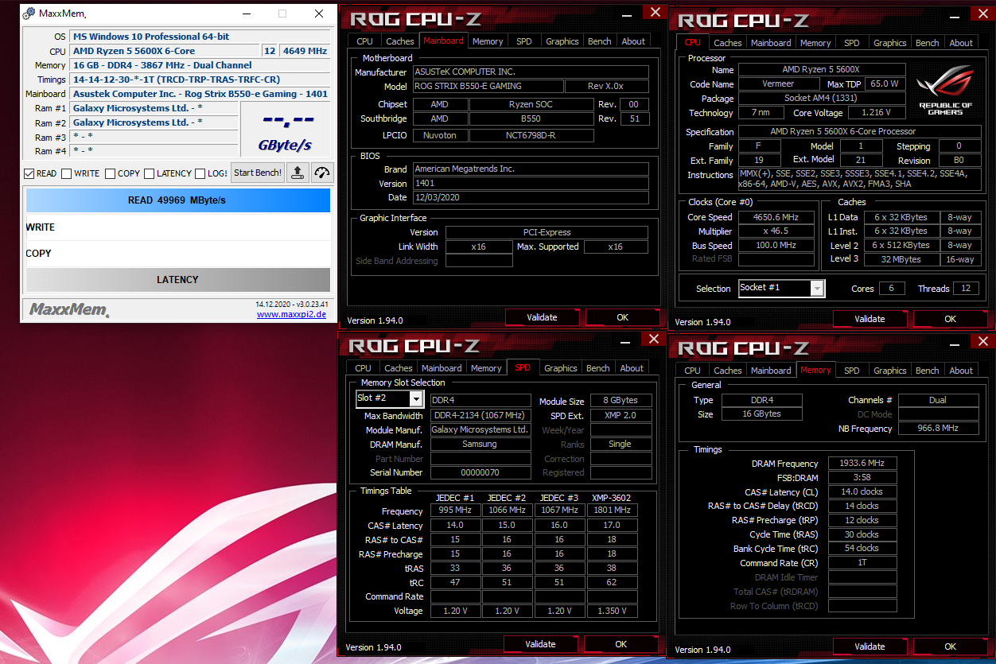
Task: Select Caches tab in the CPU window
Action: coord(727,43)
